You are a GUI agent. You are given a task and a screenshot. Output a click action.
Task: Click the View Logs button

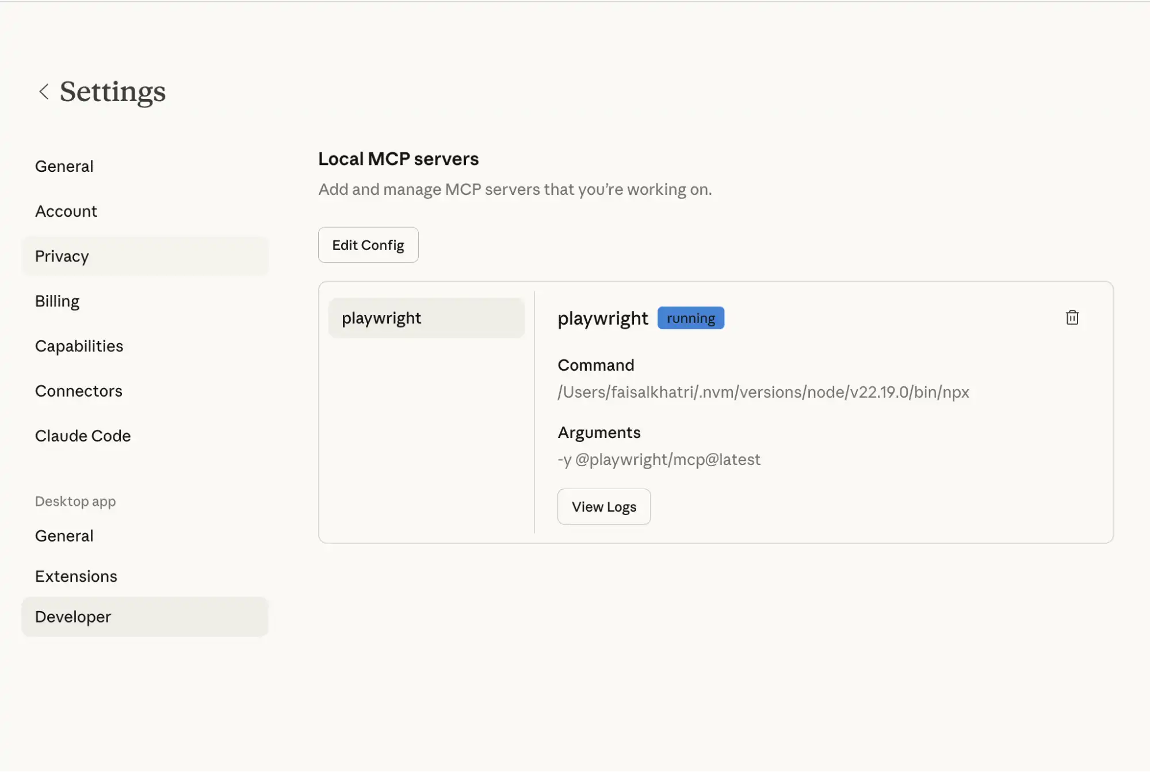tap(603, 506)
